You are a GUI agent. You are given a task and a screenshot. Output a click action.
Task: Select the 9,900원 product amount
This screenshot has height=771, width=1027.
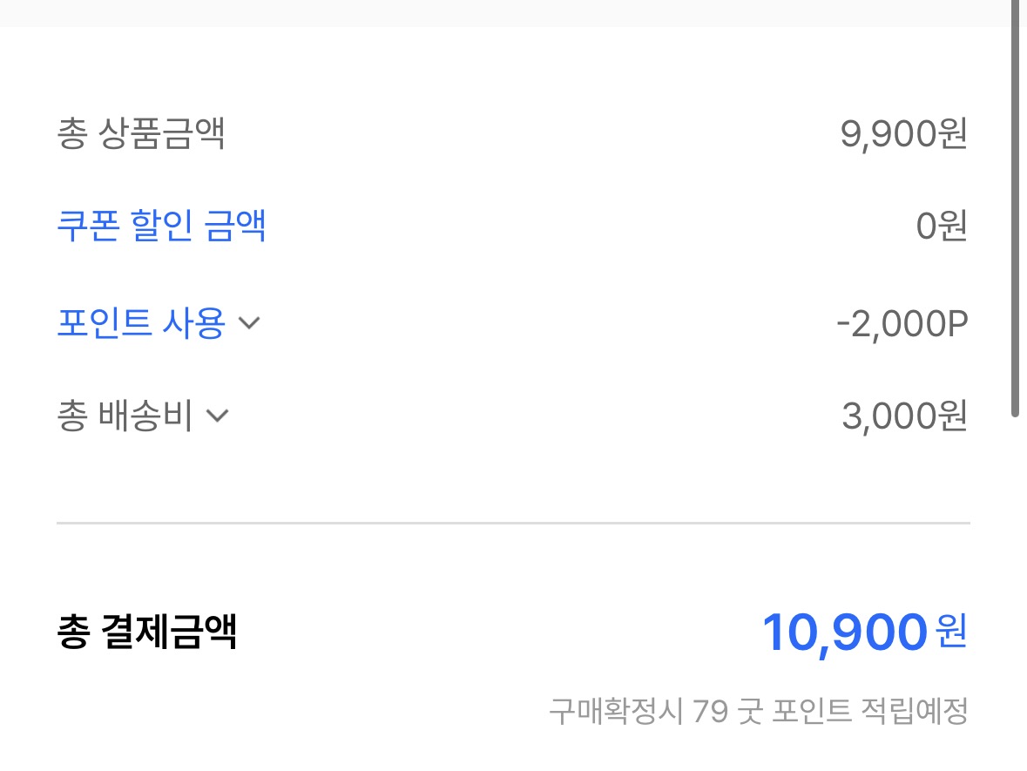(x=903, y=134)
